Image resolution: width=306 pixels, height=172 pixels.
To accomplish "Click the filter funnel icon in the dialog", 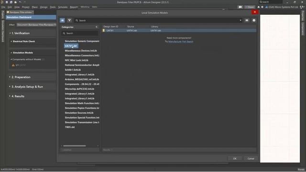I will (69, 20).
